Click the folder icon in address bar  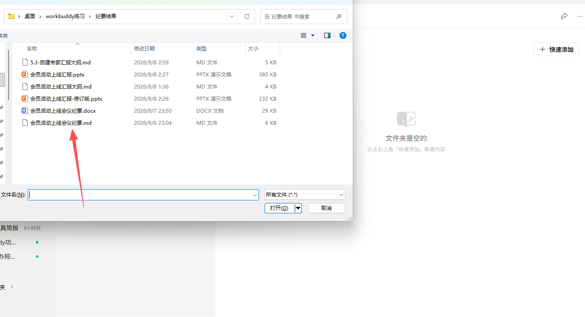tap(11, 16)
